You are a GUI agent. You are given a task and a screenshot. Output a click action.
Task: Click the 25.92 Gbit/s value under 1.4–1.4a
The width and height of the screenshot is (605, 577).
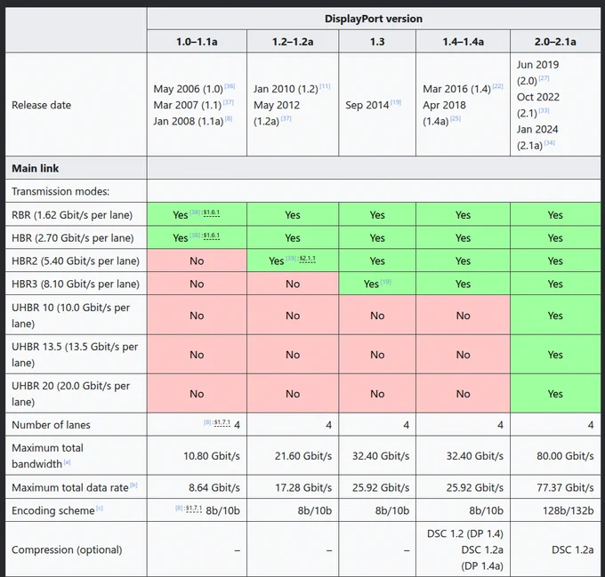474,487
